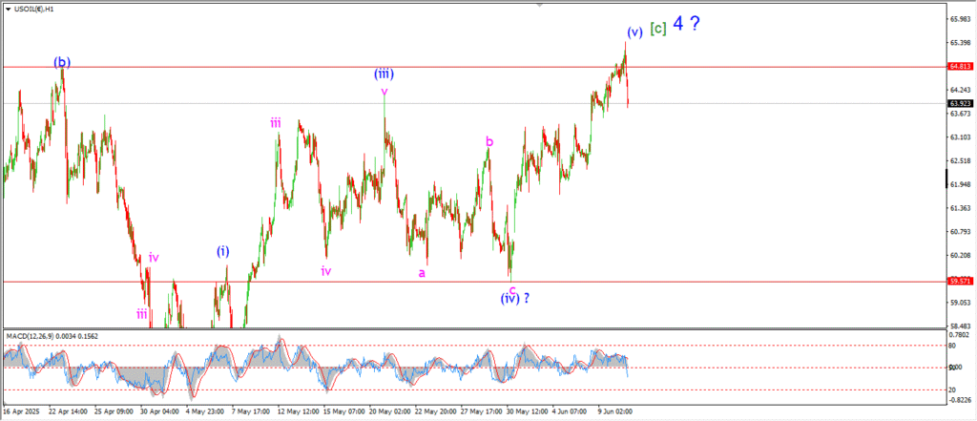Screen dimensions: 977x421
Task: Click the red 59.571 price tag
Action: [x=960, y=282]
